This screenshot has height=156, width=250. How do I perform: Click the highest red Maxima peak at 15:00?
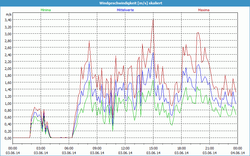click(x=153, y=20)
